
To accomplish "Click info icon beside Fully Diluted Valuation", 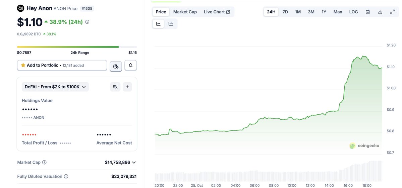I will click(x=66, y=176).
